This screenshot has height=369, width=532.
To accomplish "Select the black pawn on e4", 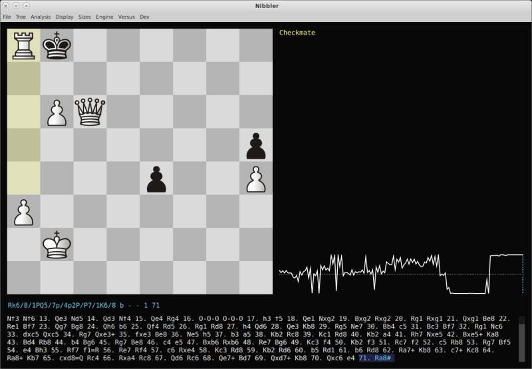I will (156, 178).
